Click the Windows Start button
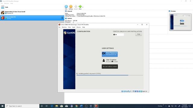Viewport: 193px width, 108px height. point(2,106)
